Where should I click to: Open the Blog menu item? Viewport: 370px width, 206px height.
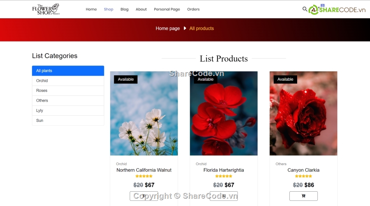[x=124, y=9]
